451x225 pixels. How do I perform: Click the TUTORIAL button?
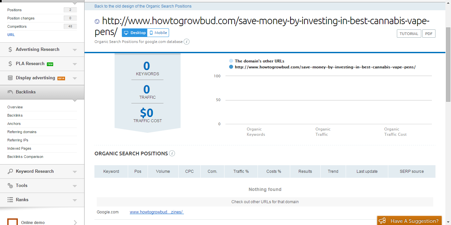[x=409, y=34]
